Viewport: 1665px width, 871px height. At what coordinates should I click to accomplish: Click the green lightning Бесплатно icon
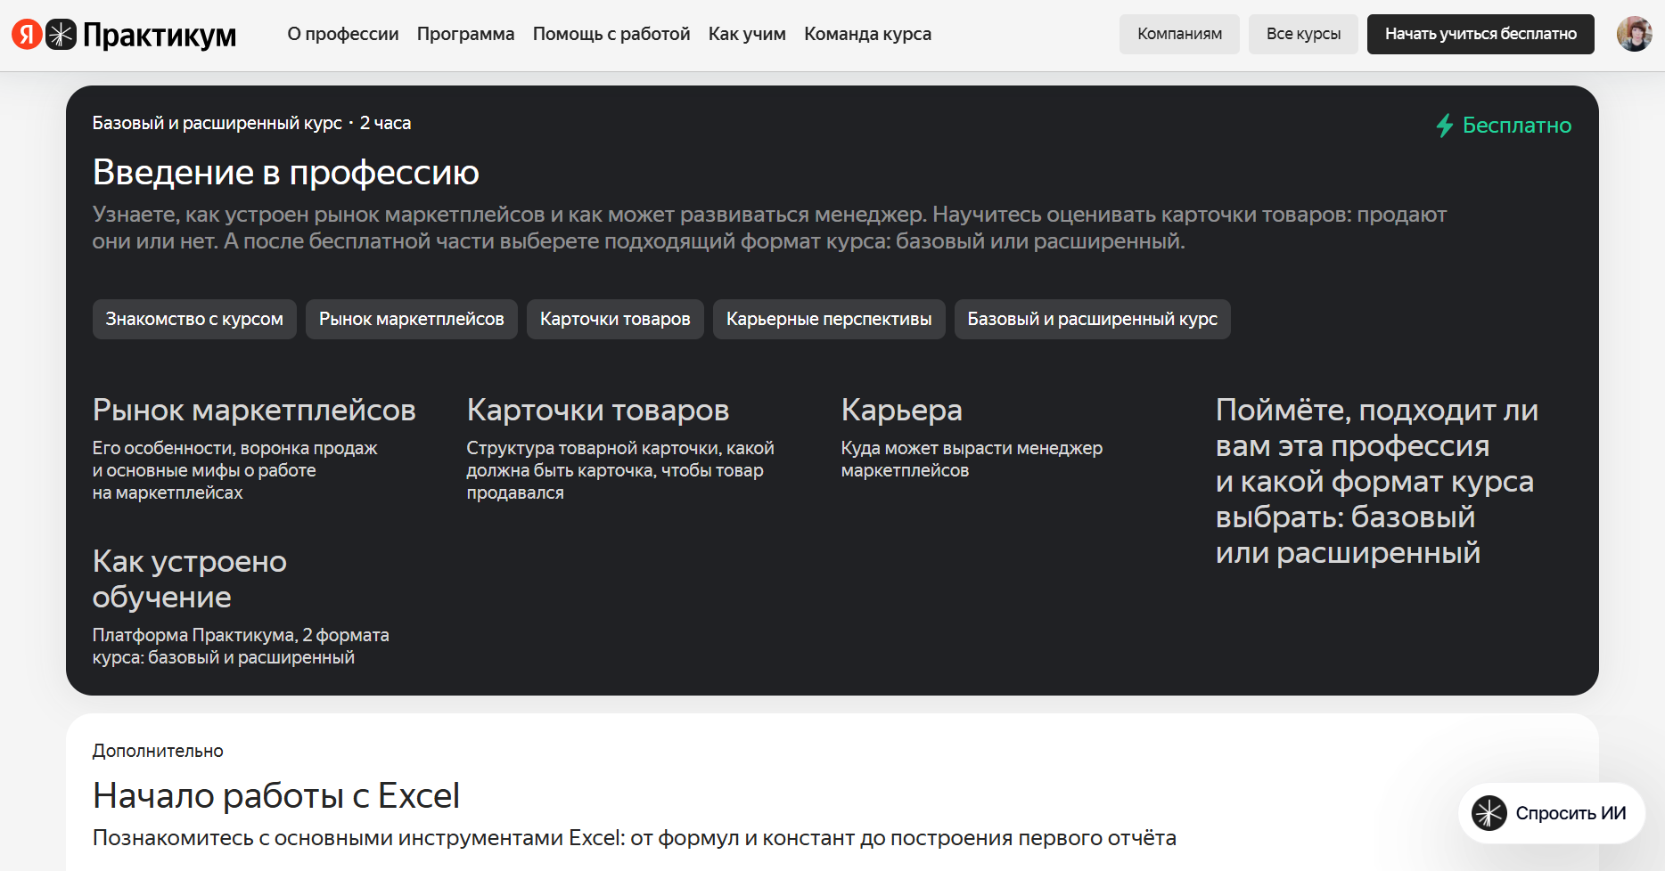coord(1445,126)
